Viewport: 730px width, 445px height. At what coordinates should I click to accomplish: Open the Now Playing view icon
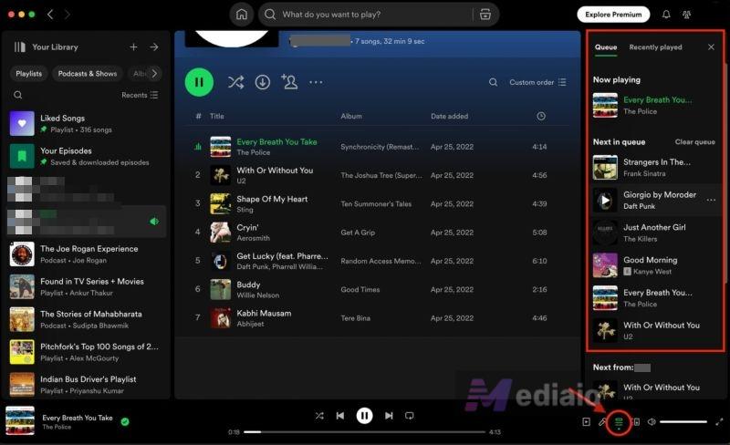[x=586, y=421]
